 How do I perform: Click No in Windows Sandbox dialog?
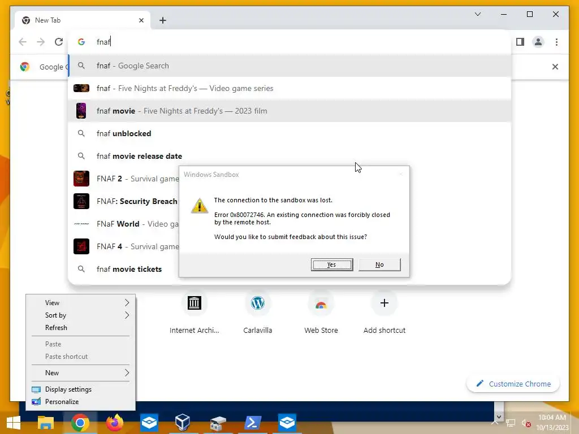[x=379, y=264]
